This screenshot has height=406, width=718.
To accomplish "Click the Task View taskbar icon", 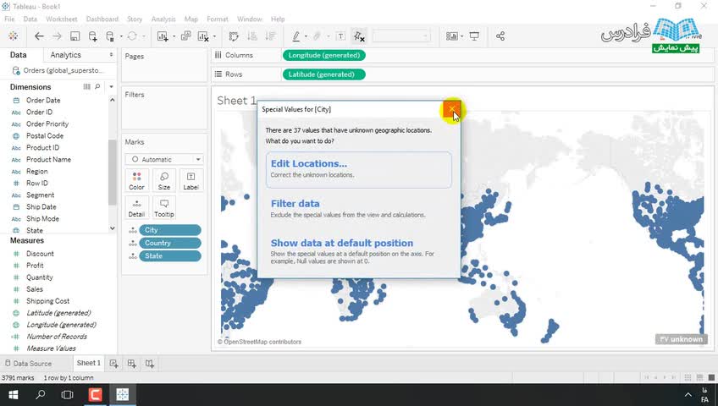I will coord(68,394).
